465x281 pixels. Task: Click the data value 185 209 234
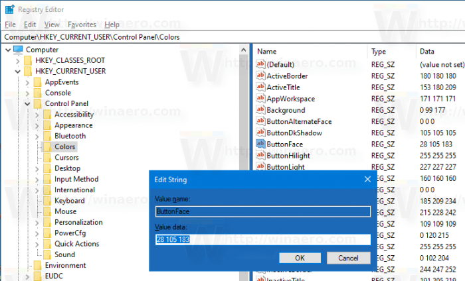(x=438, y=201)
